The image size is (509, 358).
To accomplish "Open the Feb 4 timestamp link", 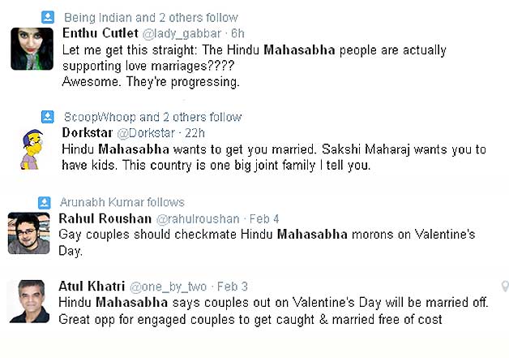I will tap(264, 219).
